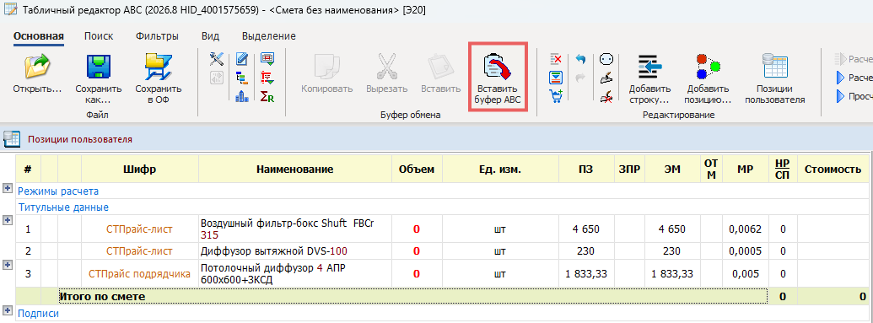Select the СТПрайс подрядчика cell

click(140, 273)
